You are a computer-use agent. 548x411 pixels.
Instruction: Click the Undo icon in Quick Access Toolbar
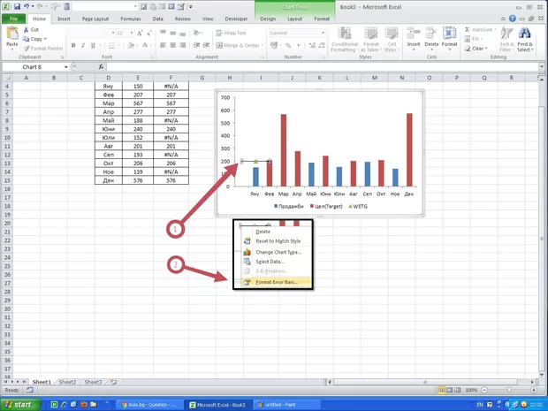click(27, 6)
